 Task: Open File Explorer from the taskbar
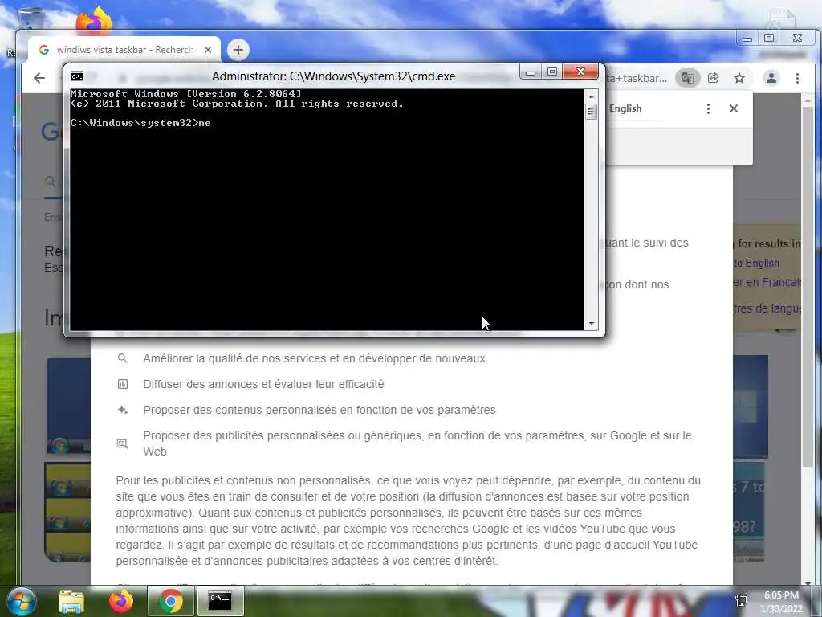click(x=71, y=601)
